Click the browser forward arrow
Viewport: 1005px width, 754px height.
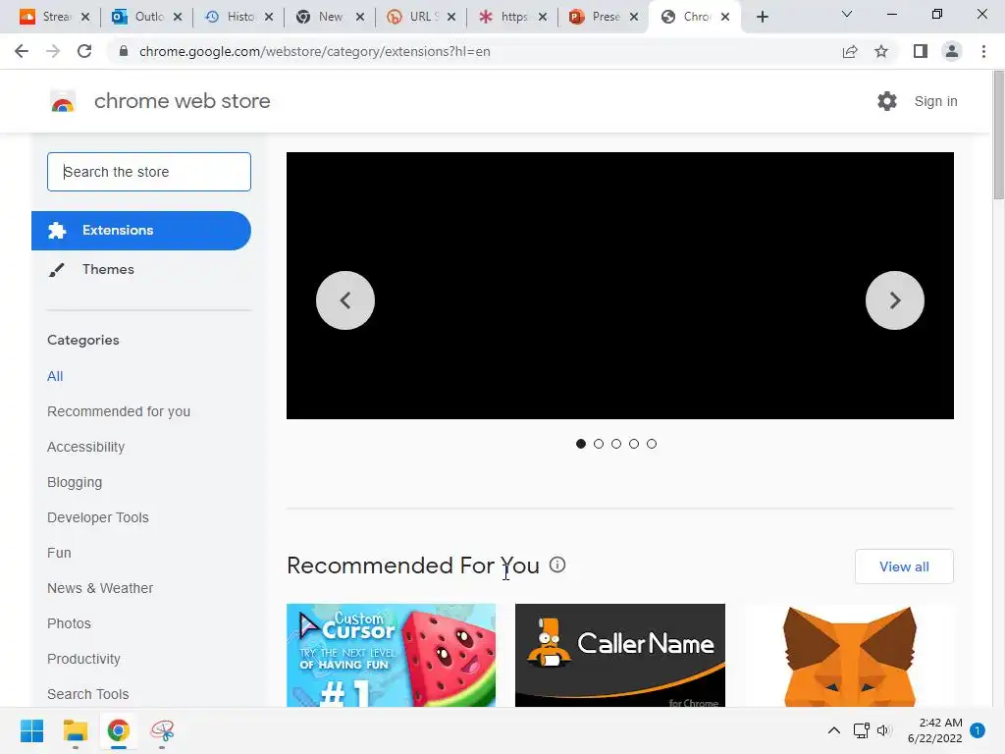coord(53,51)
